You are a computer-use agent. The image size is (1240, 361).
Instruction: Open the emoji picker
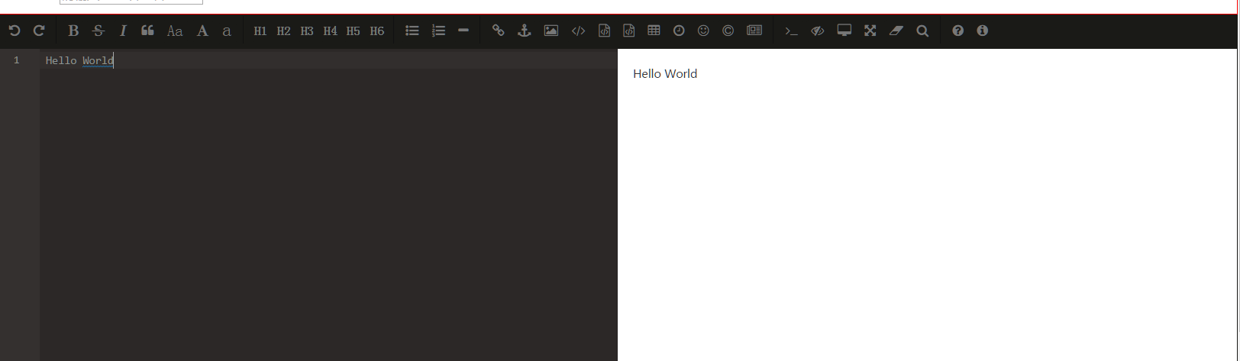point(703,31)
